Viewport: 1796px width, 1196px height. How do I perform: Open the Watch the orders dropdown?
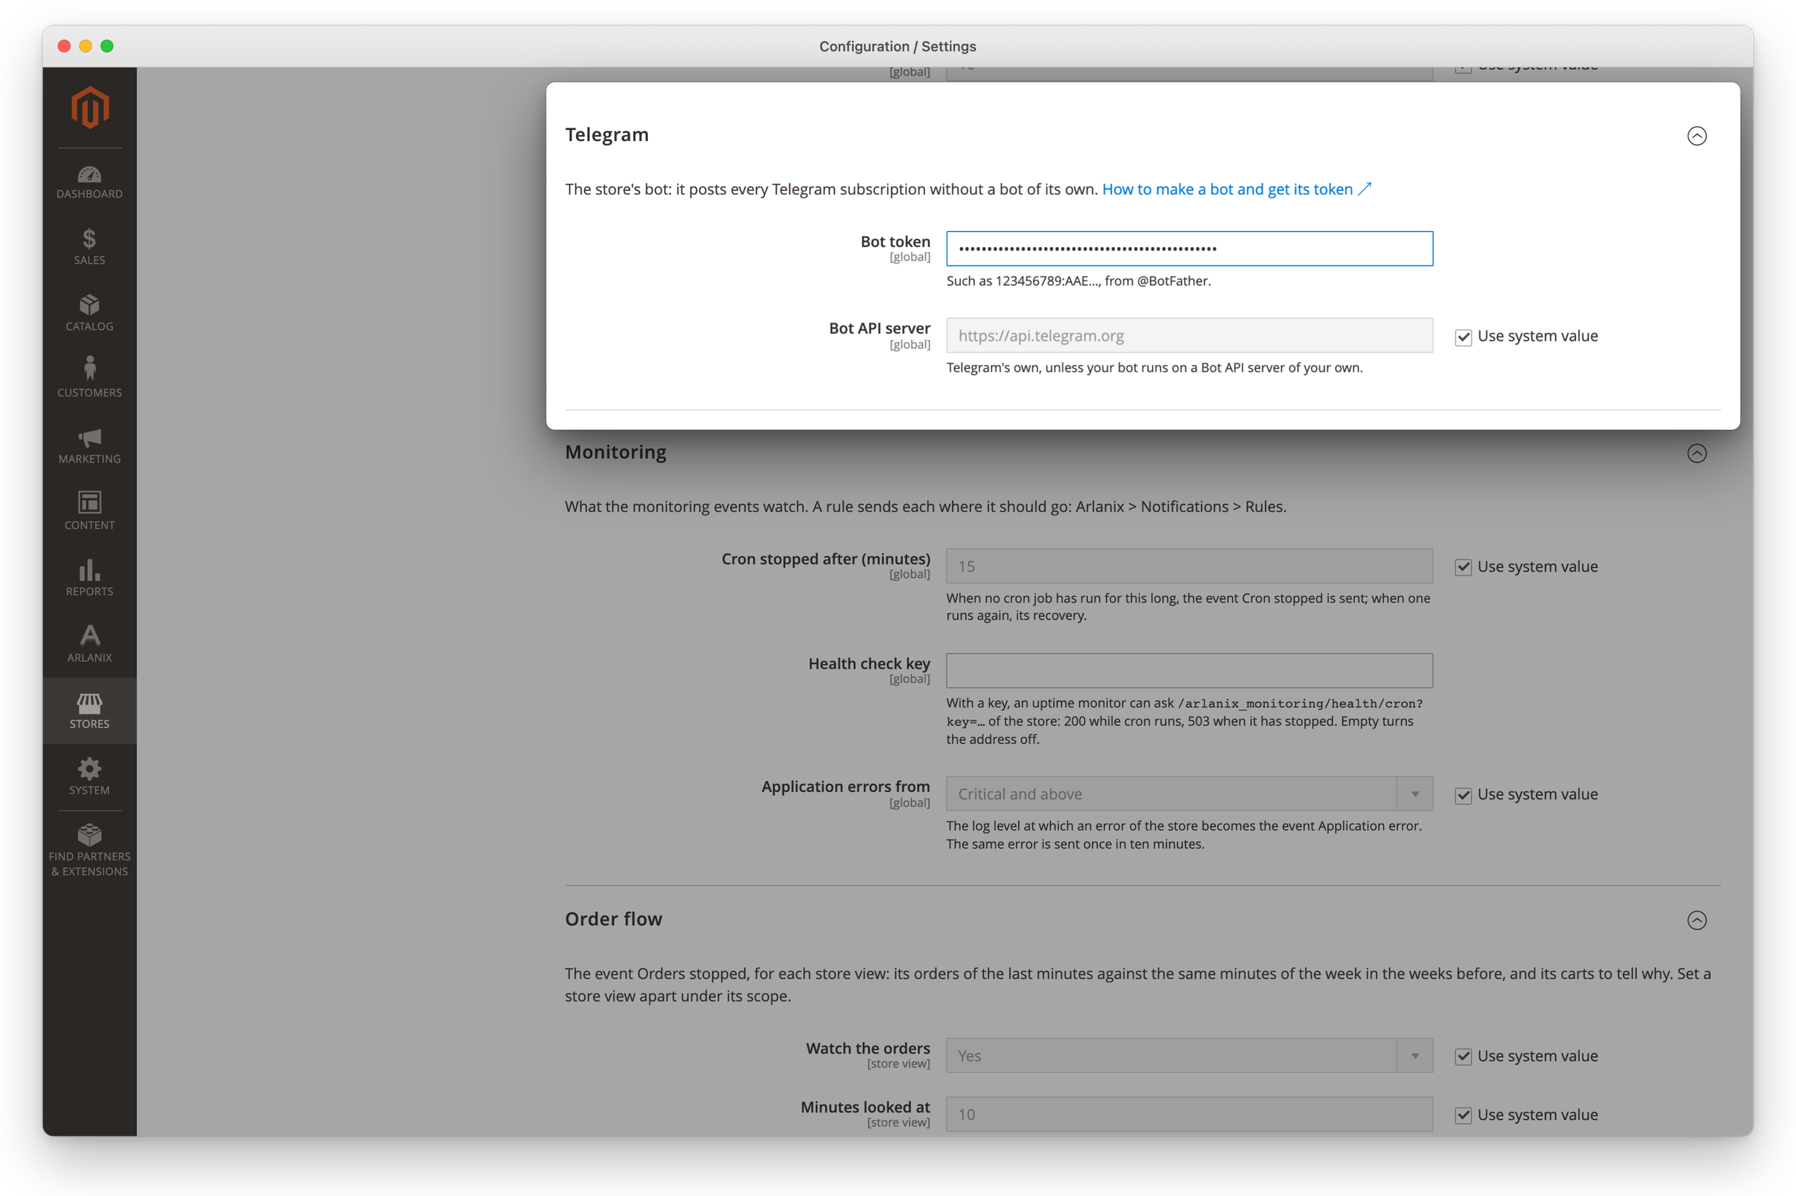[1189, 1056]
